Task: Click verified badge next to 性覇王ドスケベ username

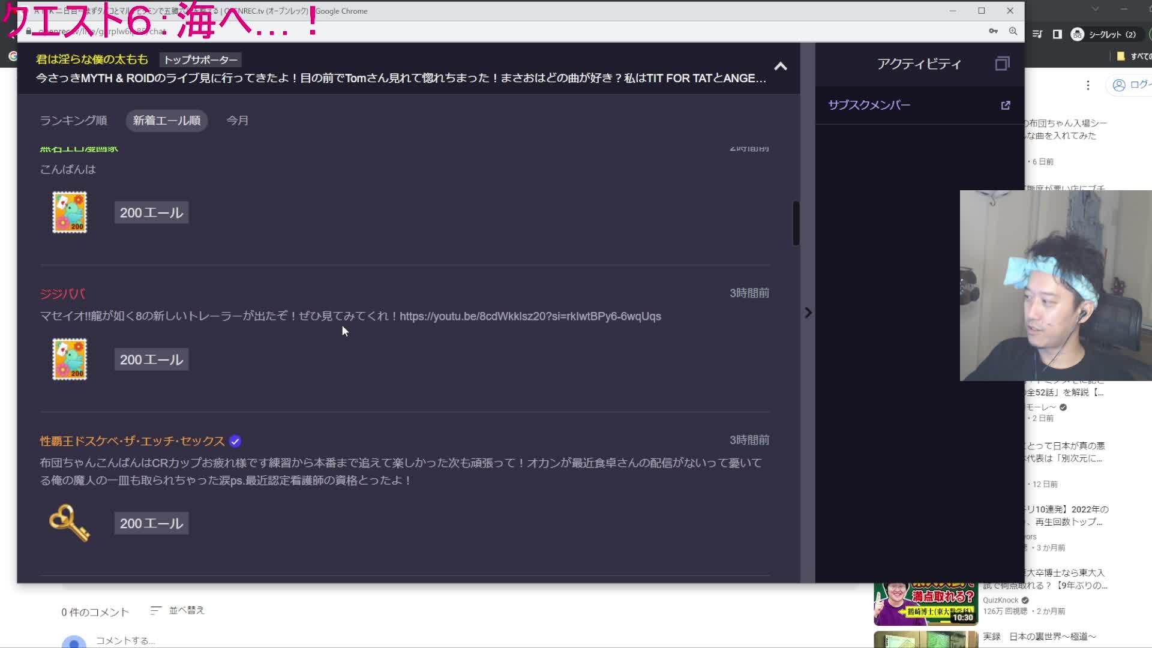Action: click(x=235, y=442)
